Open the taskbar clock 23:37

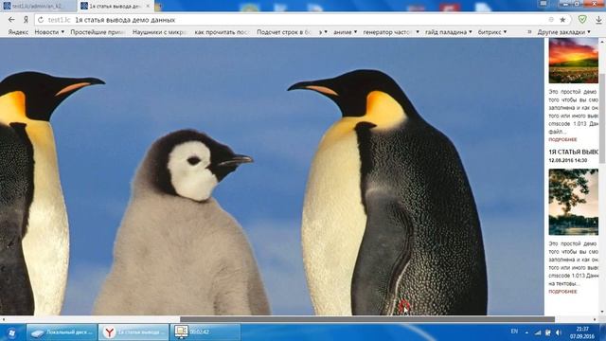tap(582, 332)
